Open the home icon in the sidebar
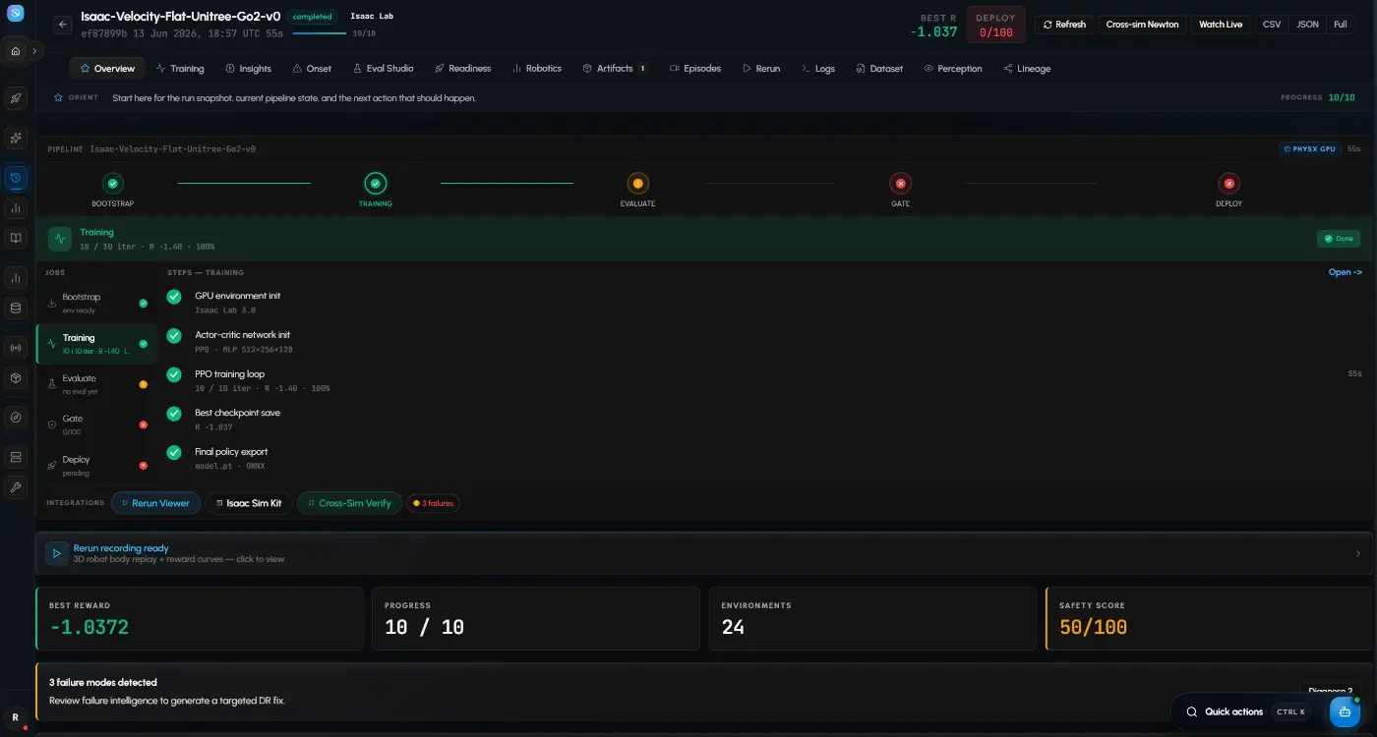 [x=15, y=51]
